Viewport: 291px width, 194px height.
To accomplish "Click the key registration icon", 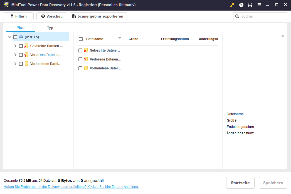I will 232,5.
